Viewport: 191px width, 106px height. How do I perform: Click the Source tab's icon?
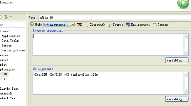(x=110, y=25)
